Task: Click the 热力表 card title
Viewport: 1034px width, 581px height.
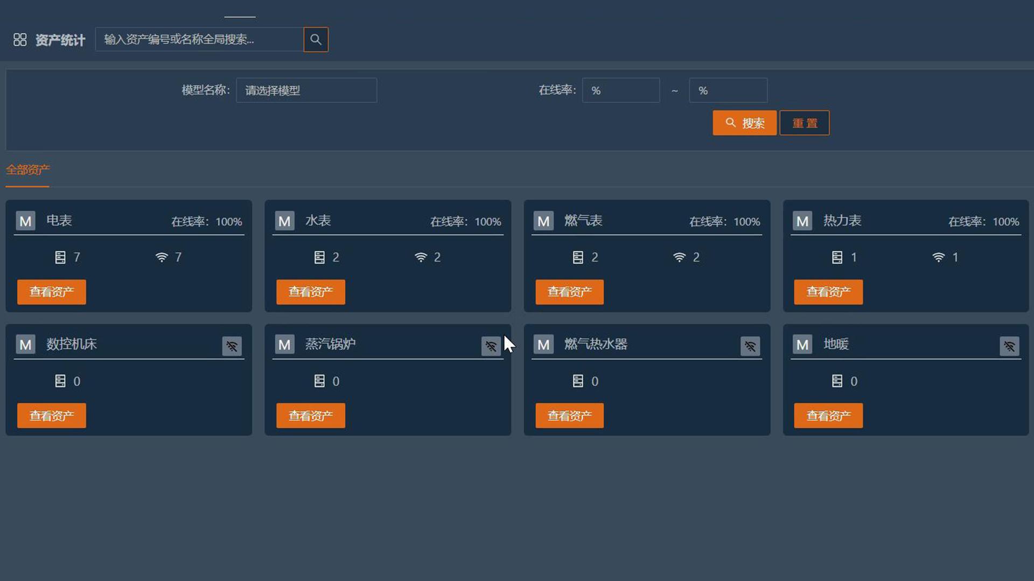Action: click(x=842, y=221)
